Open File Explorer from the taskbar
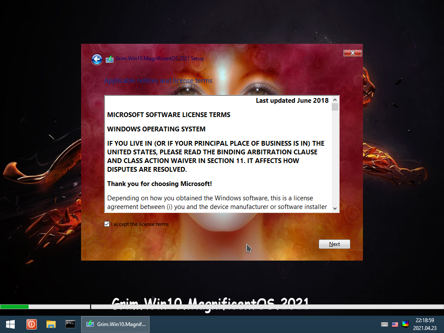This screenshot has height=333, width=444. point(51,324)
